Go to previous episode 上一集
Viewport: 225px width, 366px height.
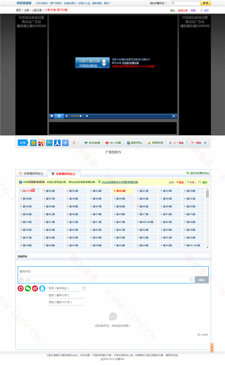[177, 143]
